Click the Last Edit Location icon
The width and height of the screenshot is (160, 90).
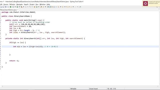pos(67,7)
